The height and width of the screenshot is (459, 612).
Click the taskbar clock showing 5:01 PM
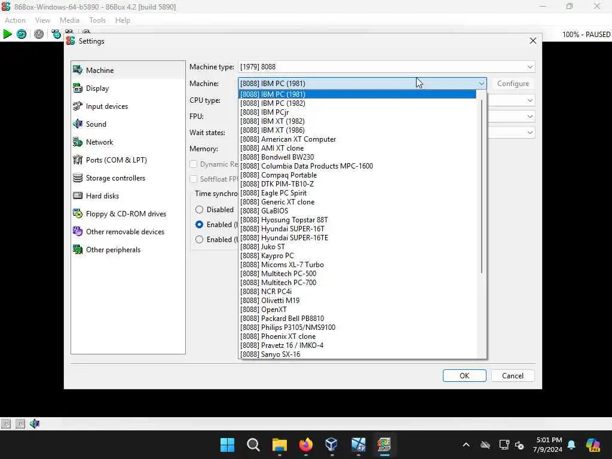coord(547,445)
